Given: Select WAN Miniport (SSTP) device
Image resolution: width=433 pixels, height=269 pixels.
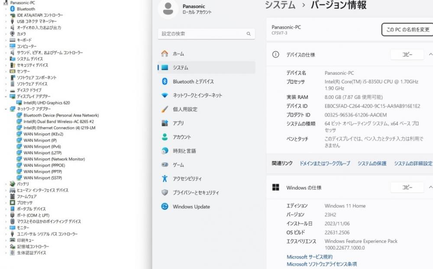Looking at the screenshot, I should click(42, 178).
